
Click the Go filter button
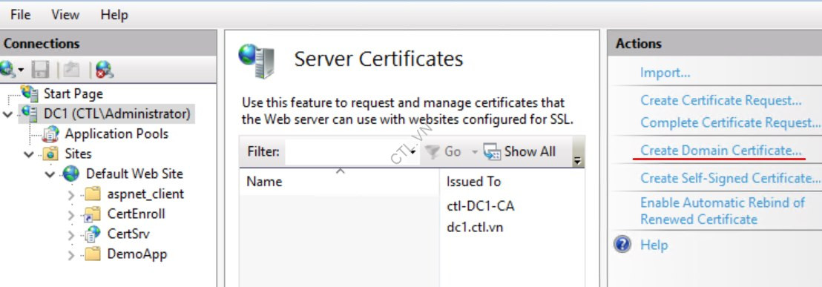coord(443,152)
